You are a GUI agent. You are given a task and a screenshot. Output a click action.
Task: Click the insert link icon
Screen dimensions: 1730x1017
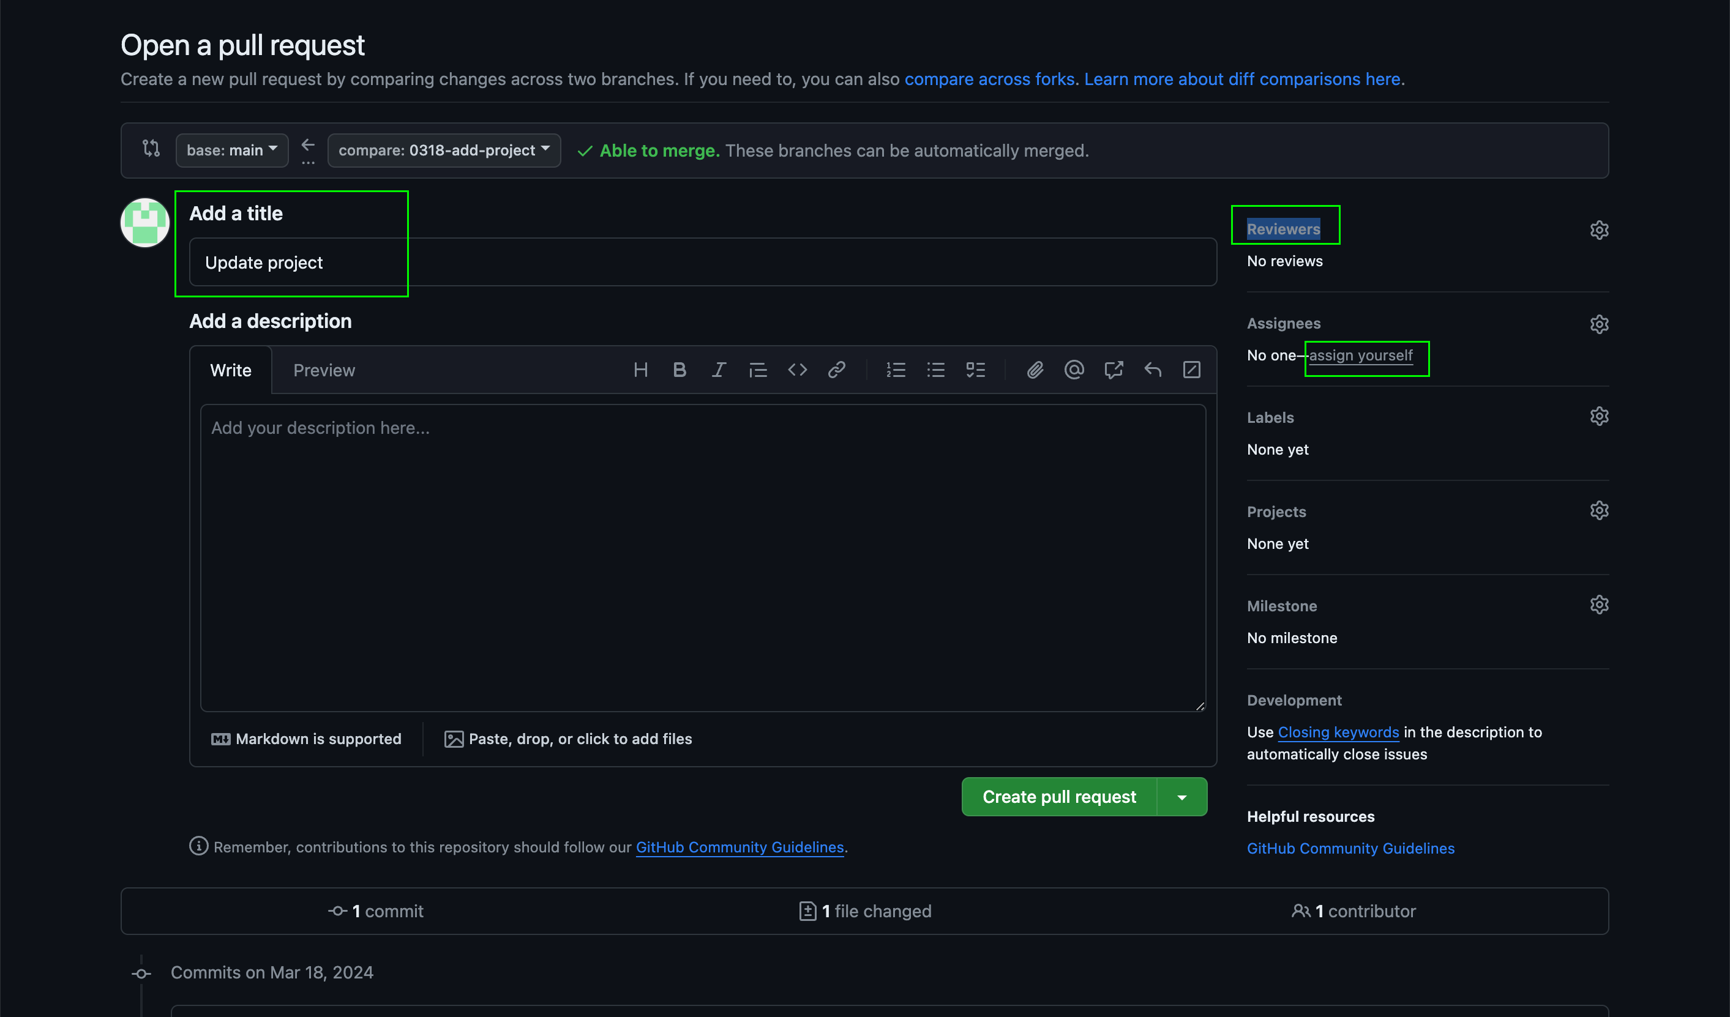coord(836,371)
